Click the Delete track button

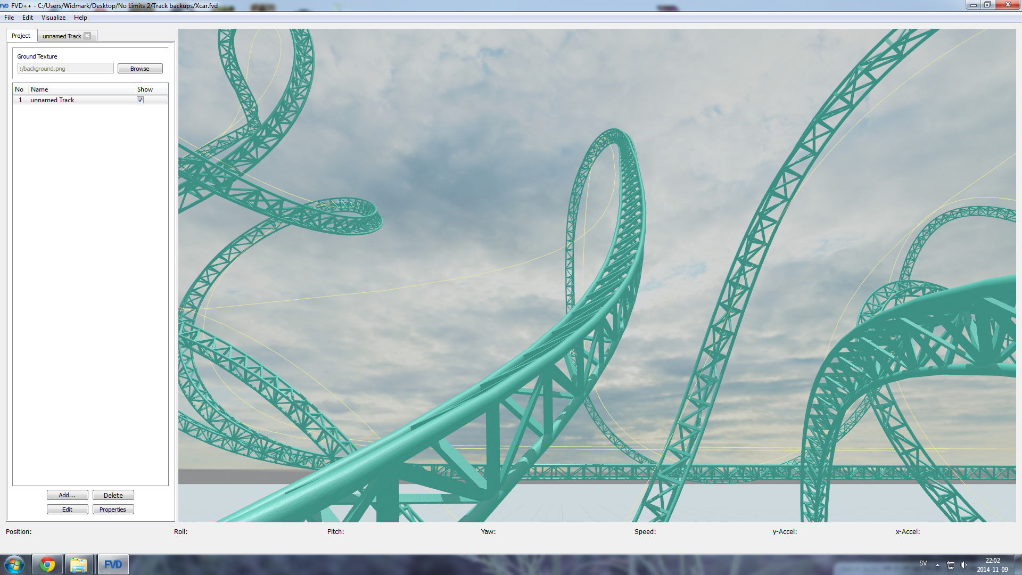coord(113,495)
